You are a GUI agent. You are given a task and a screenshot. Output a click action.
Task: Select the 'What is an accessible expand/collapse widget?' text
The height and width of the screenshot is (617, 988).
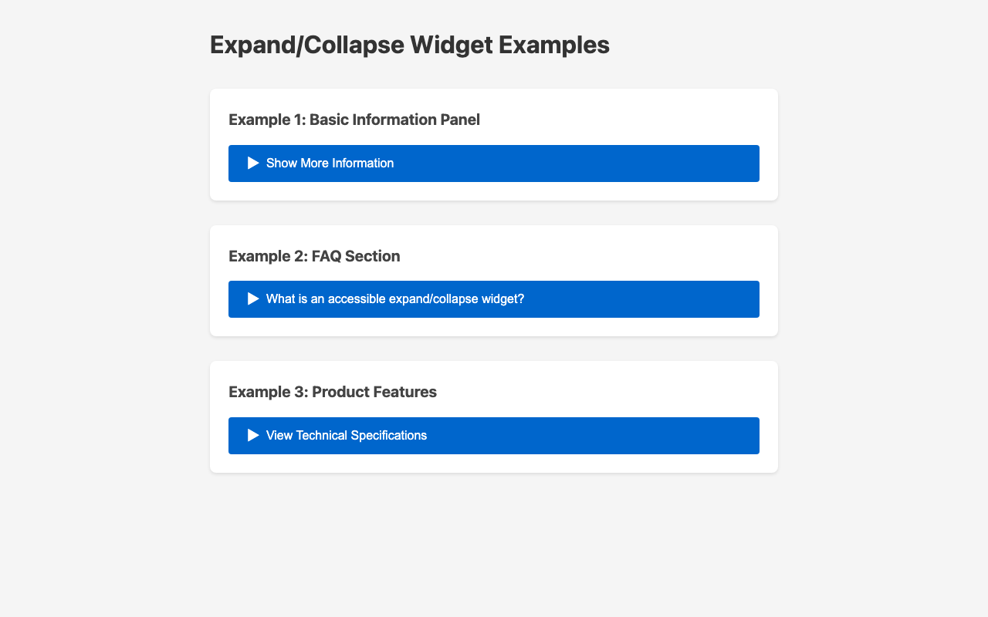[394, 299]
